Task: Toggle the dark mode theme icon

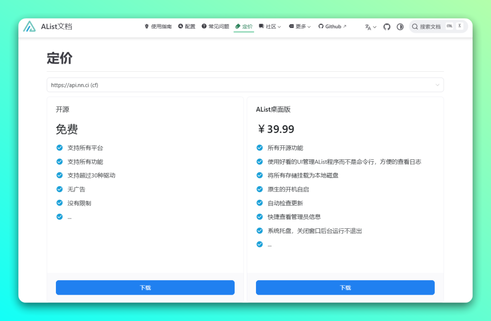Action: [x=400, y=27]
